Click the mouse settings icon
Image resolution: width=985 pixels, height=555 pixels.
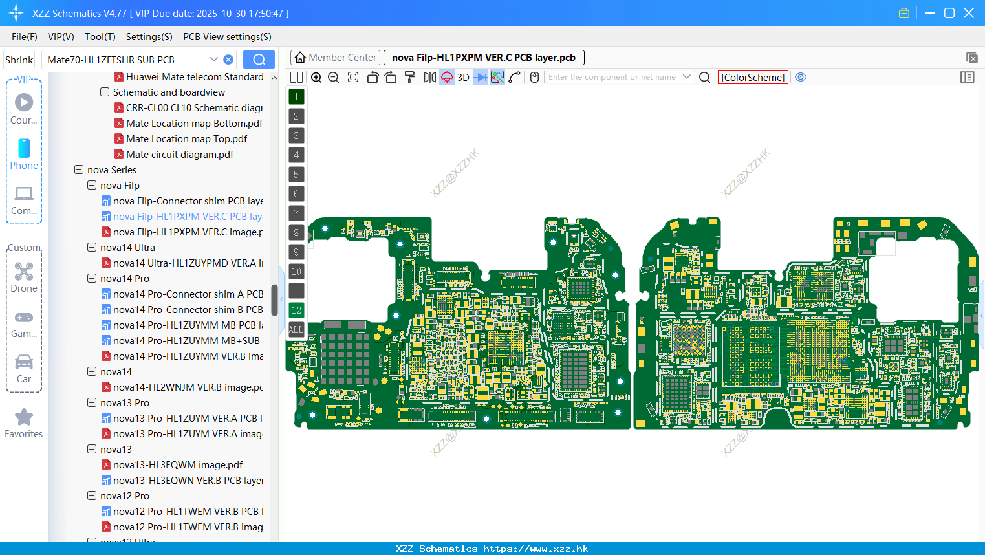pyautogui.click(x=534, y=77)
